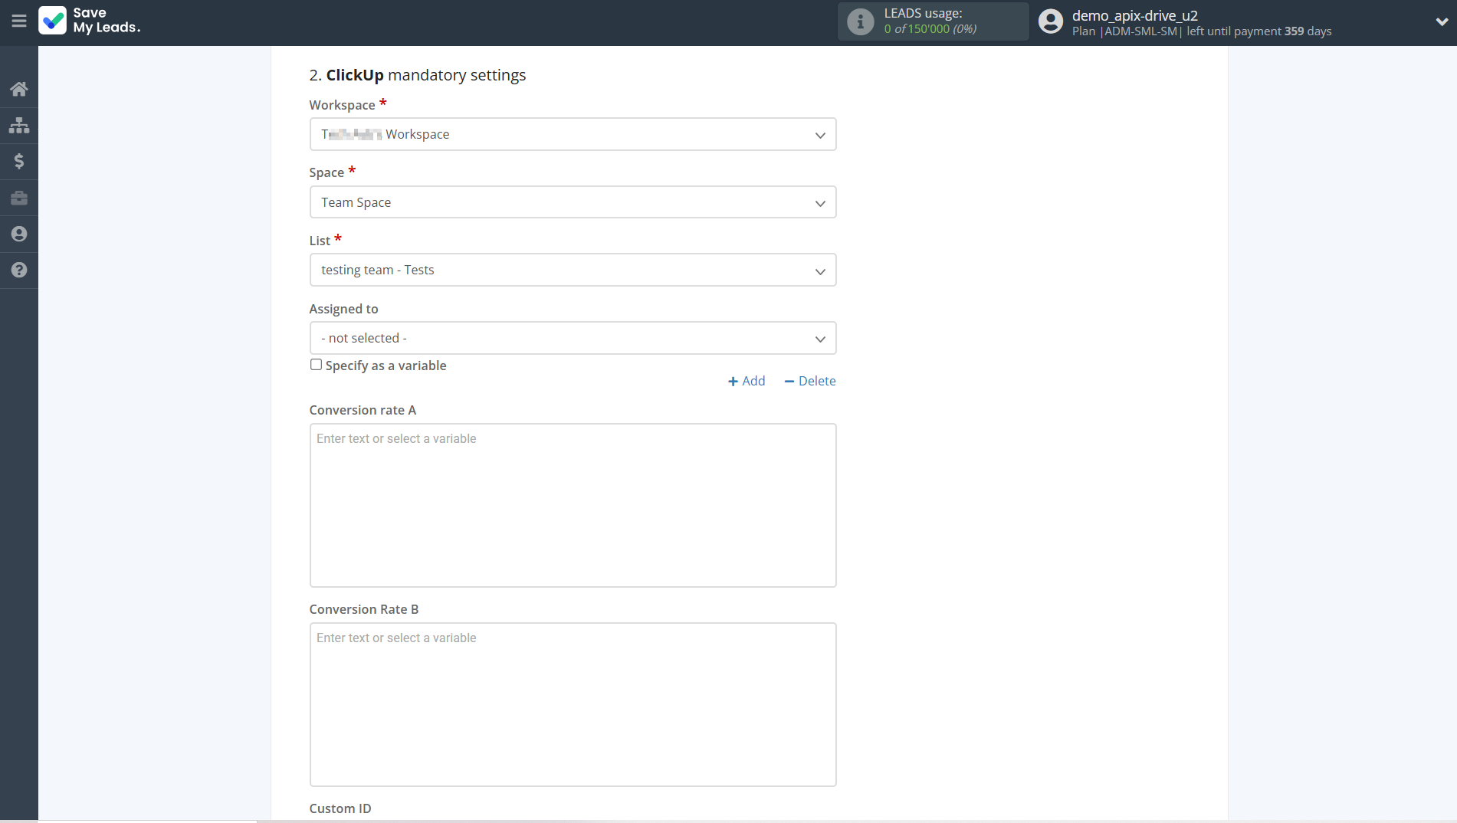The image size is (1457, 823).
Task: Open the hamburger menu icon
Action: [x=19, y=21]
